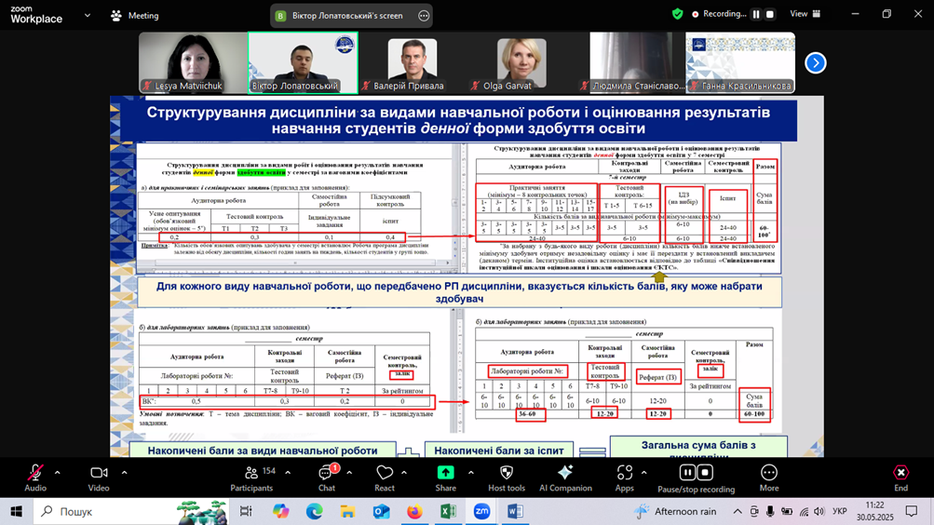Screen dimensions: 934x525
Task: Pause recording in the bottom toolbar
Action: [687, 473]
